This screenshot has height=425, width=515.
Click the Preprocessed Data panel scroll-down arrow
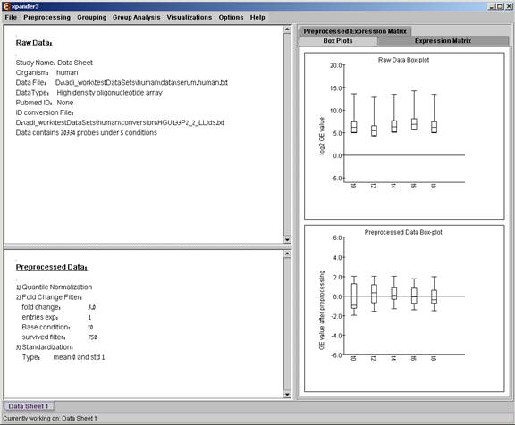pyautogui.click(x=287, y=395)
